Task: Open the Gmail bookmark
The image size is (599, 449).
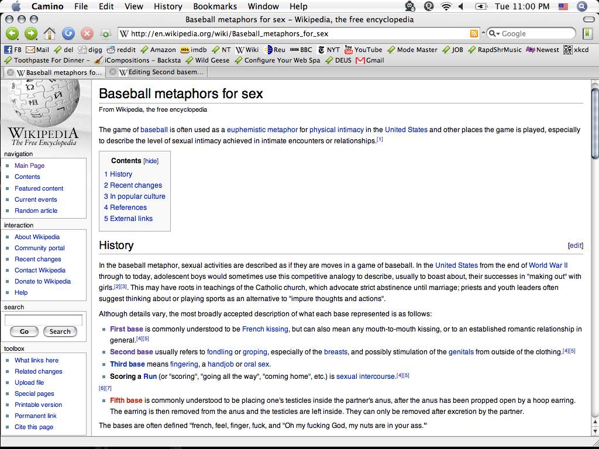Action: pyautogui.click(x=370, y=60)
